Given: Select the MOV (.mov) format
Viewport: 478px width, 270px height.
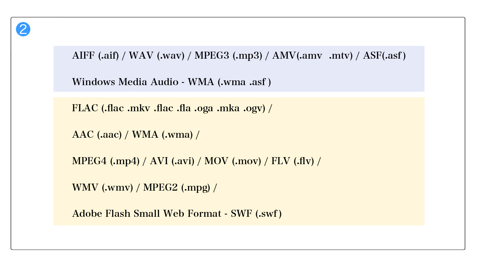Looking at the screenshot, I should click(233, 161).
